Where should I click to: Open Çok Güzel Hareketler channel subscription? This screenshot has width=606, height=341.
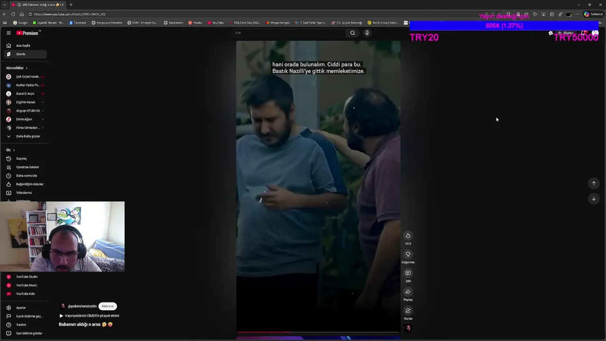click(x=25, y=77)
